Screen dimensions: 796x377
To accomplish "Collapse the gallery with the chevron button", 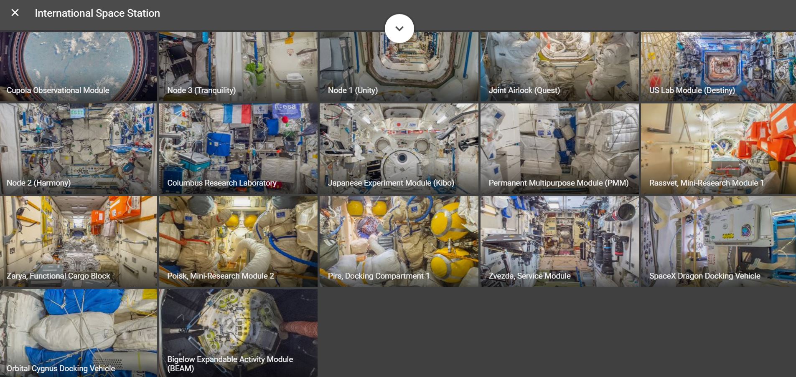I will pos(399,28).
